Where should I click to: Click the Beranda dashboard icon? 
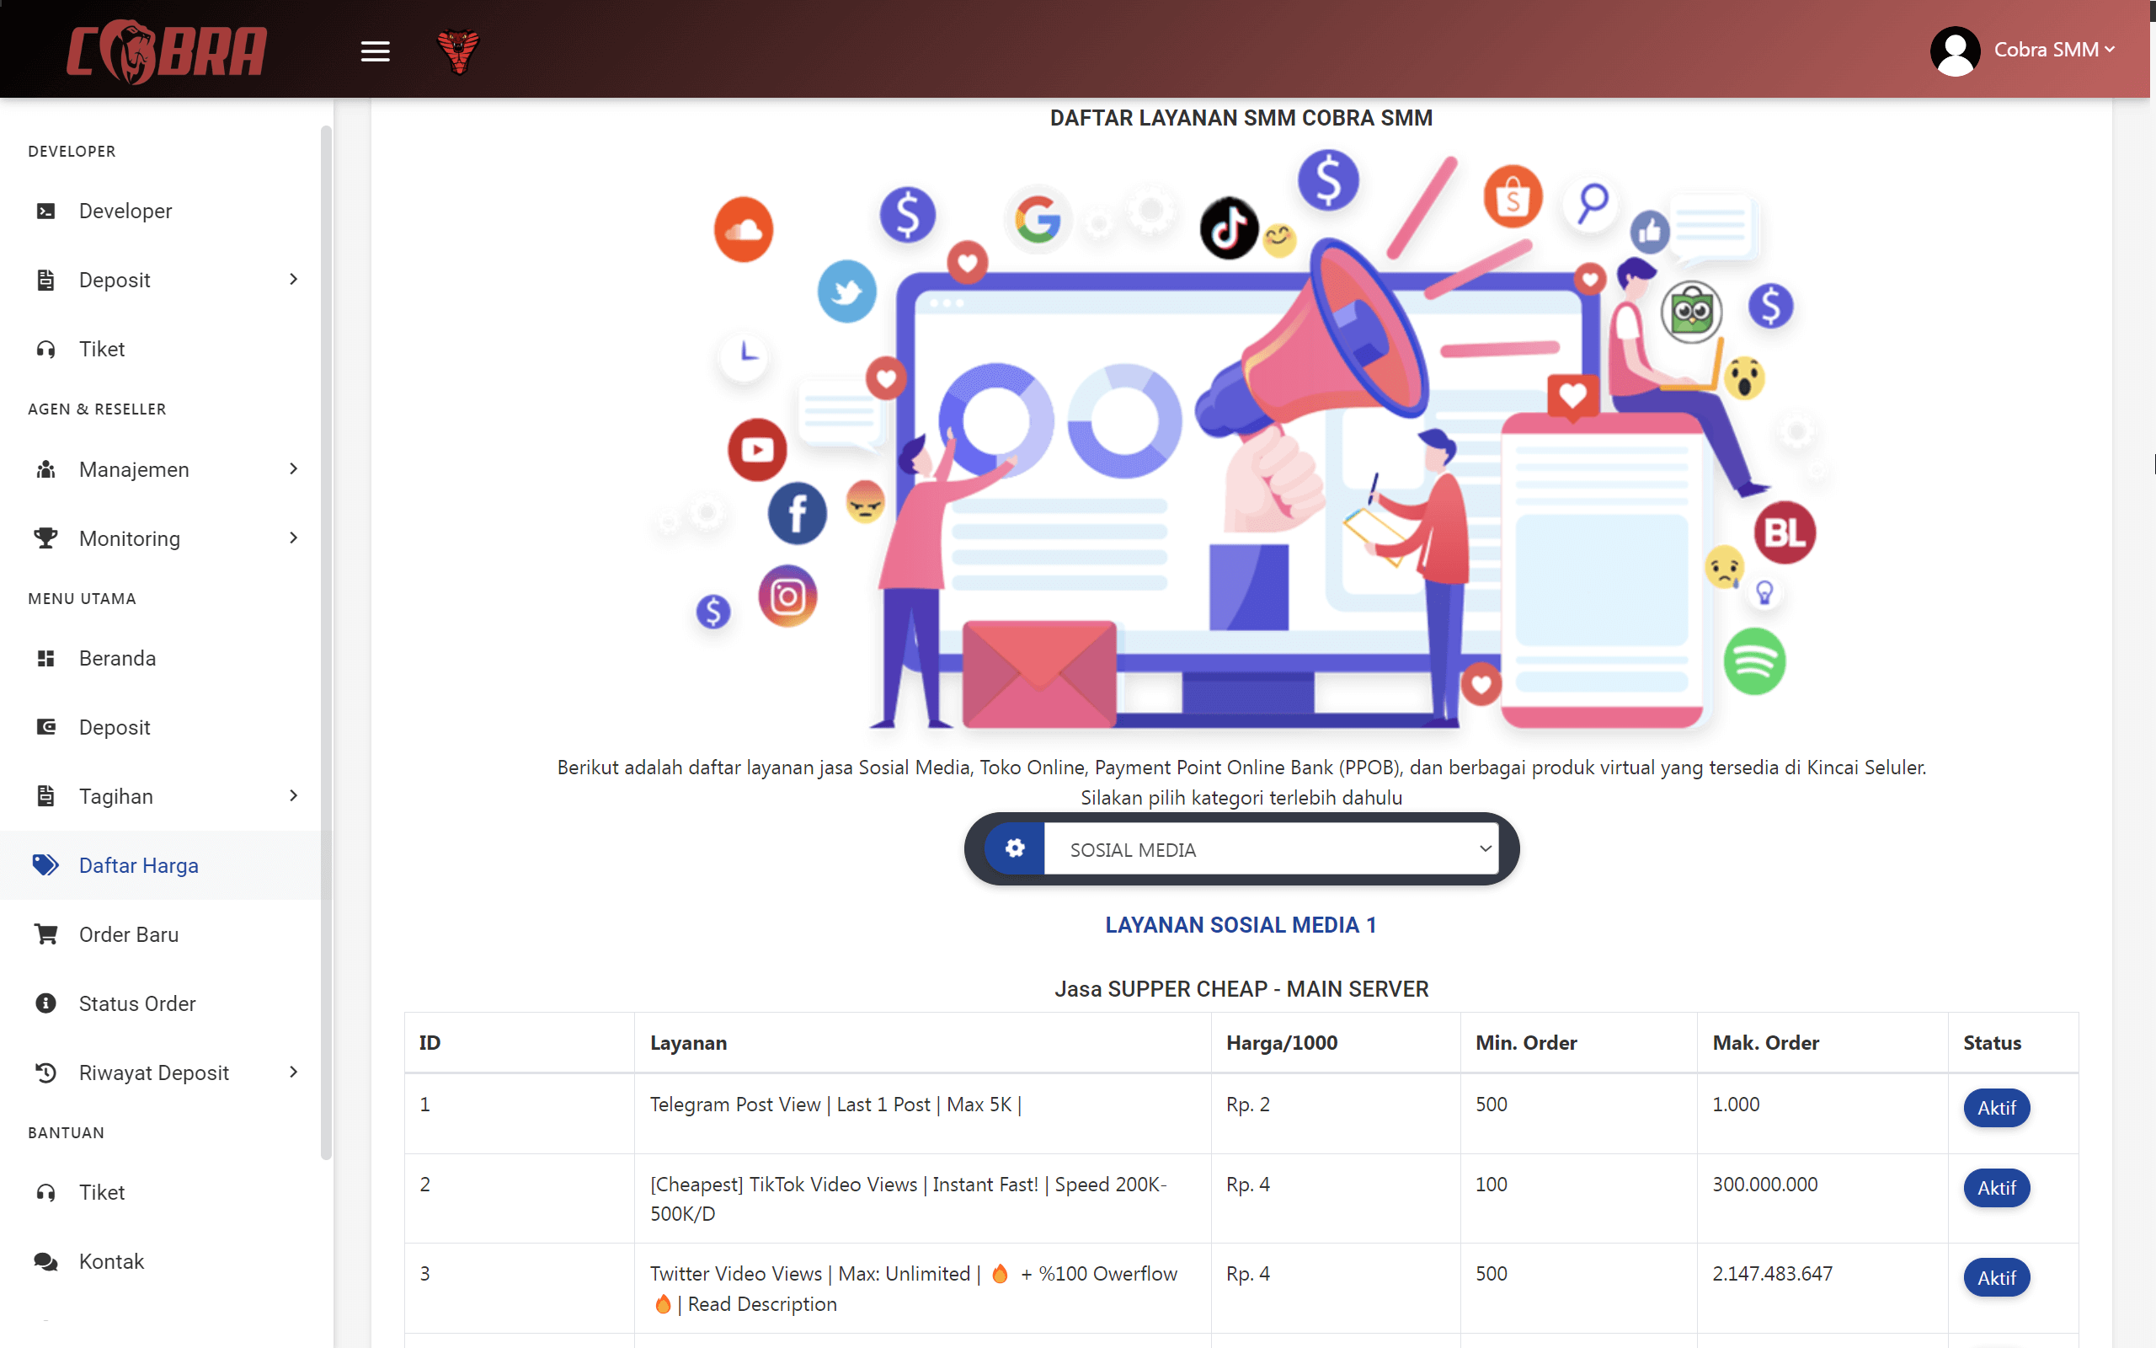tap(45, 659)
